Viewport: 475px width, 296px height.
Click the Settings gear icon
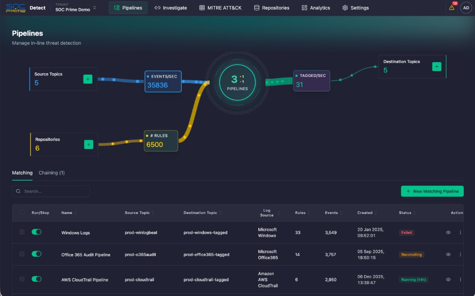point(345,7)
